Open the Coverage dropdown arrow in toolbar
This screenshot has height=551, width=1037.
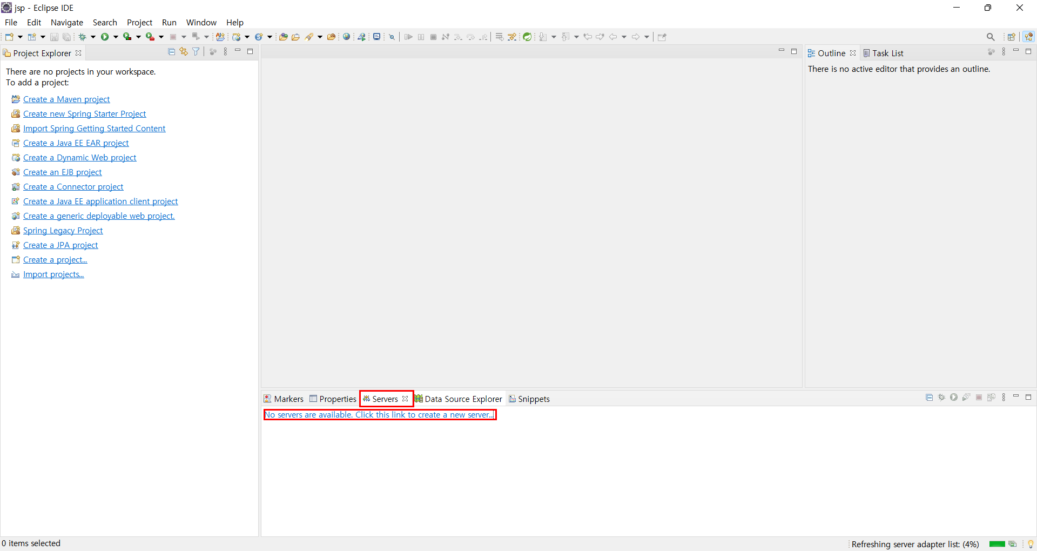pyautogui.click(x=138, y=37)
